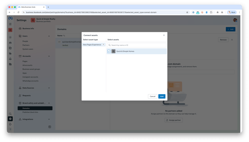This screenshot has width=249, height=142.
Task: Click the Remove domain button
Action: 223,40
